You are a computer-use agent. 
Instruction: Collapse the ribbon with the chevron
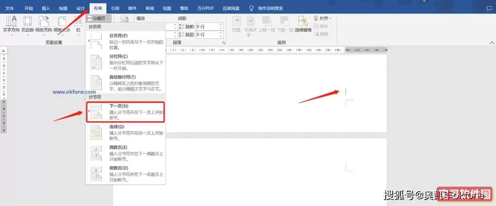pos(492,43)
